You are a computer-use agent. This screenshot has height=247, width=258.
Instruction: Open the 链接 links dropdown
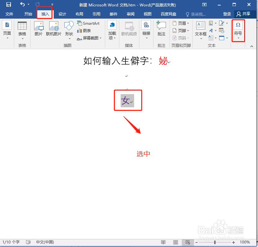coord(146,30)
